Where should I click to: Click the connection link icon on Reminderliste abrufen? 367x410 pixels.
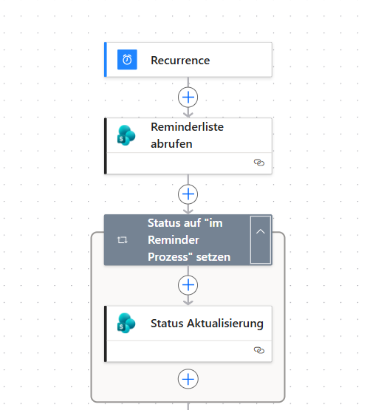(259, 163)
